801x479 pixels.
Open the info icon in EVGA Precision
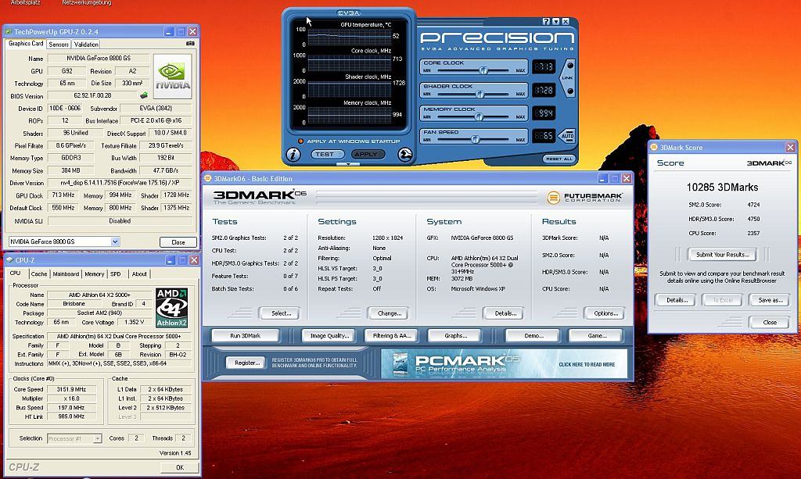pos(293,155)
